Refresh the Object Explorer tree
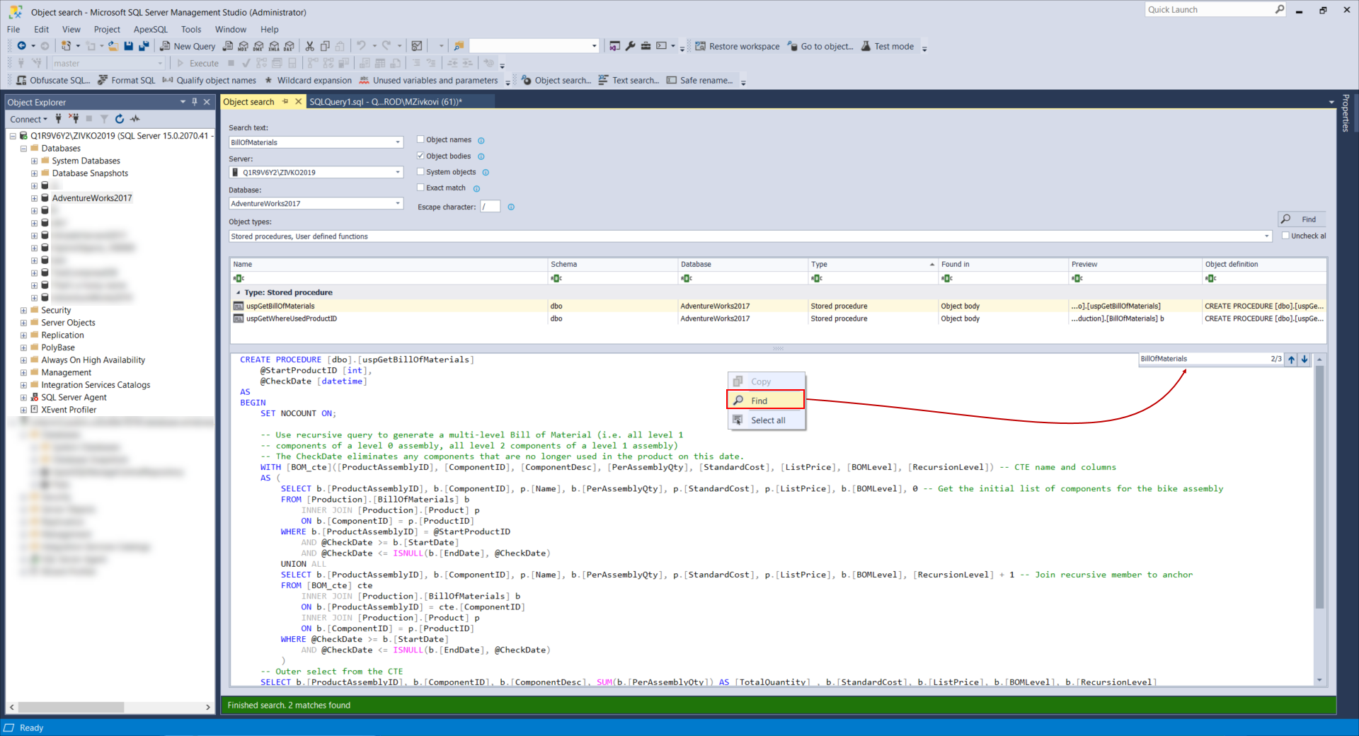The image size is (1359, 736). 120,119
